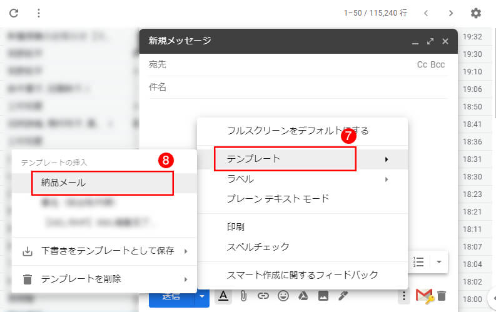This screenshot has height=312, width=496.
Task: Open the emoji picker
Action: pos(283,296)
